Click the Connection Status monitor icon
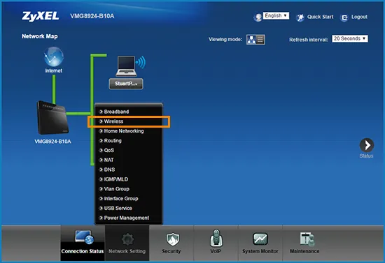385x263 pixels. 84,237
